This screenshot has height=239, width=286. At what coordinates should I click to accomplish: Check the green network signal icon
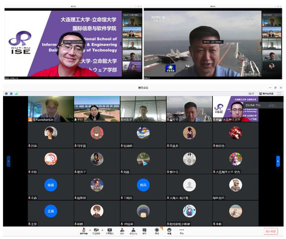point(16,93)
